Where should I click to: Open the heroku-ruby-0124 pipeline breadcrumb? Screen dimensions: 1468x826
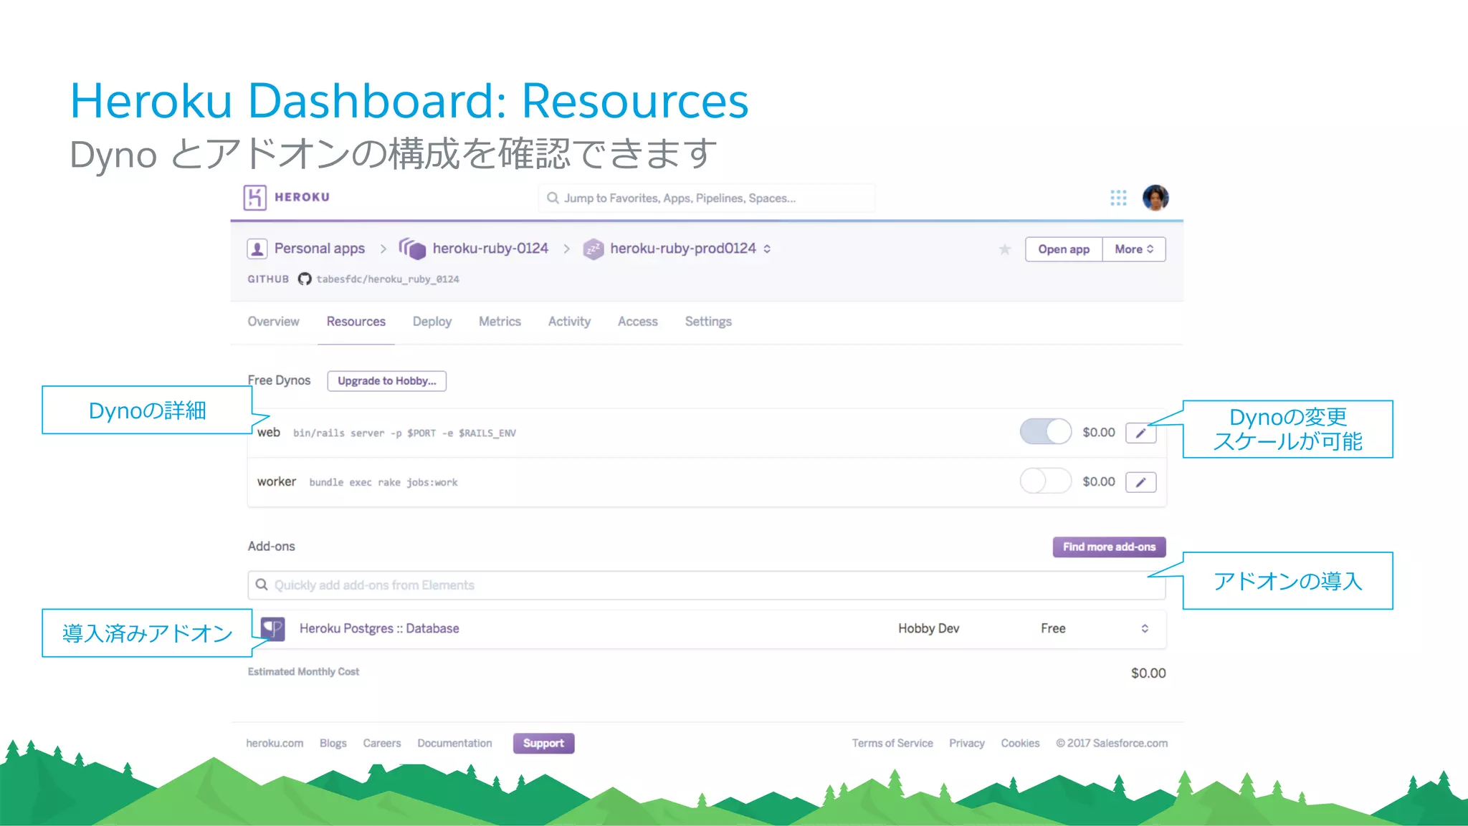490,249
